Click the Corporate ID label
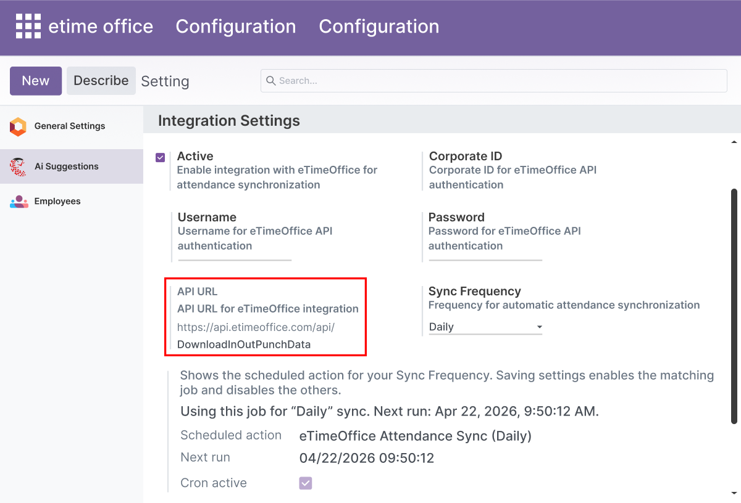Image resolution: width=741 pixels, height=503 pixels. coord(466,157)
